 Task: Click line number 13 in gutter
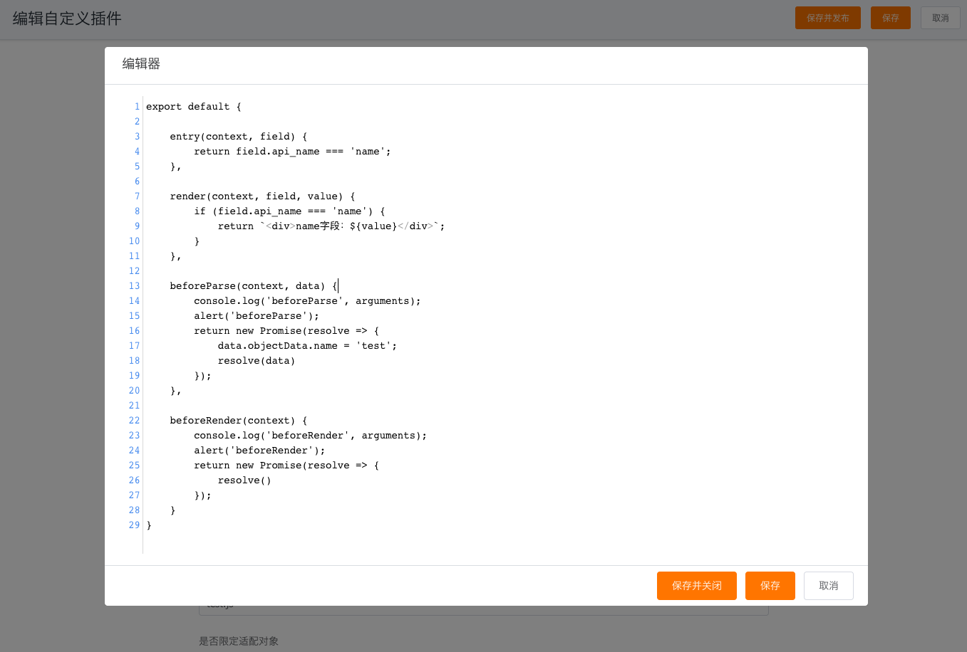(134, 286)
